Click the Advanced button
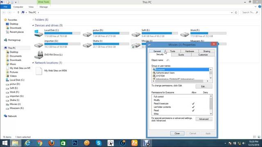The height and width of the screenshot is (147, 262). [x=204, y=119]
